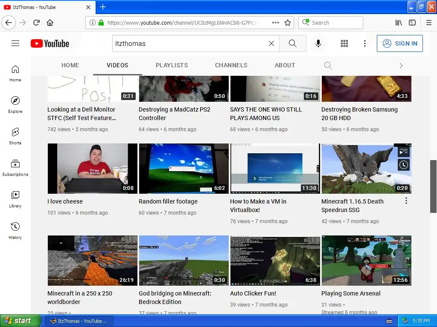Start voice search with the microphone

pyautogui.click(x=318, y=43)
